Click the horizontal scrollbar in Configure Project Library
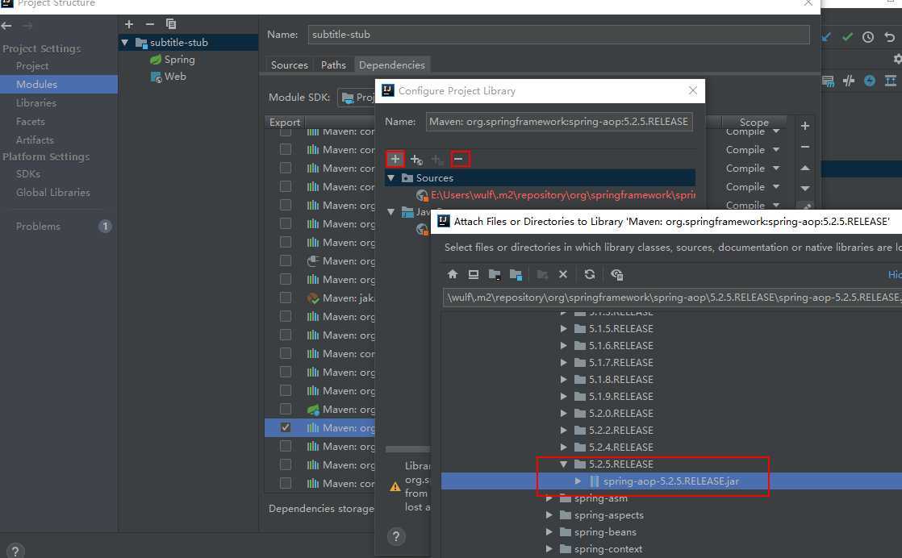The image size is (902, 558). [x=408, y=449]
